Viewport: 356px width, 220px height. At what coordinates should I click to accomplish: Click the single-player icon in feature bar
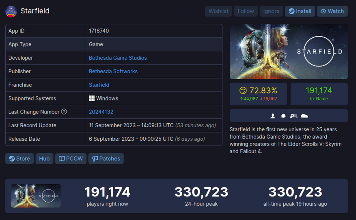[273, 116]
